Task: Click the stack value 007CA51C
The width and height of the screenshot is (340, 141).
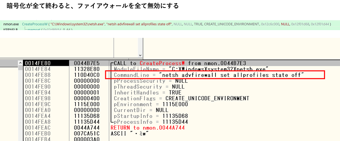Action: (x=87, y=133)
